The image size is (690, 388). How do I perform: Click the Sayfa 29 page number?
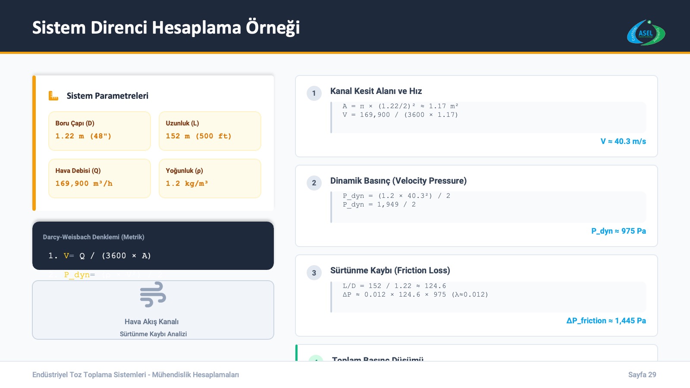click(x=642, y=375)
